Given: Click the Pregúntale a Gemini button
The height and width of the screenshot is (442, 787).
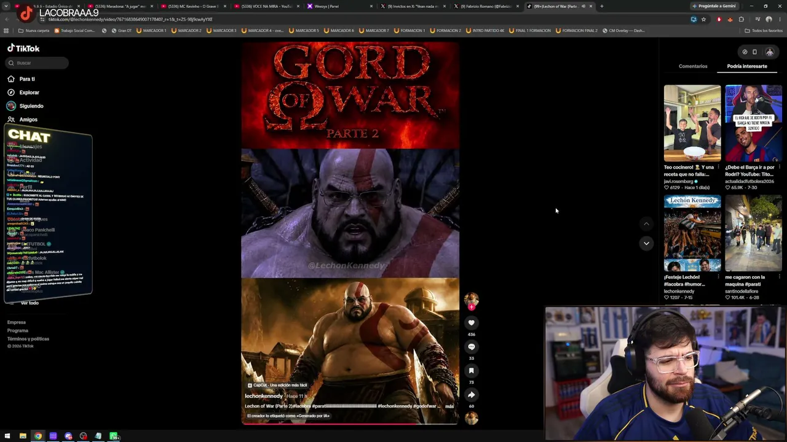Looking at the screenshot, I should point(713,6).
